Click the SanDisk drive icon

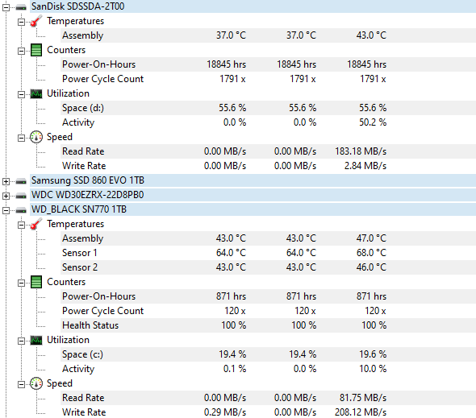(21, 7)
